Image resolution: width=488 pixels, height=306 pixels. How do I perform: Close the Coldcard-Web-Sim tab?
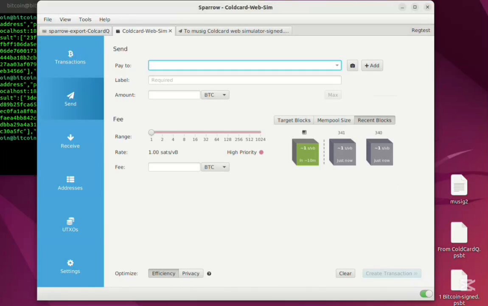click(170, 31)
